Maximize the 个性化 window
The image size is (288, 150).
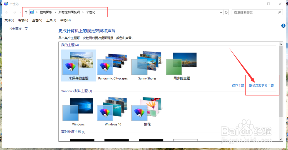268,4
